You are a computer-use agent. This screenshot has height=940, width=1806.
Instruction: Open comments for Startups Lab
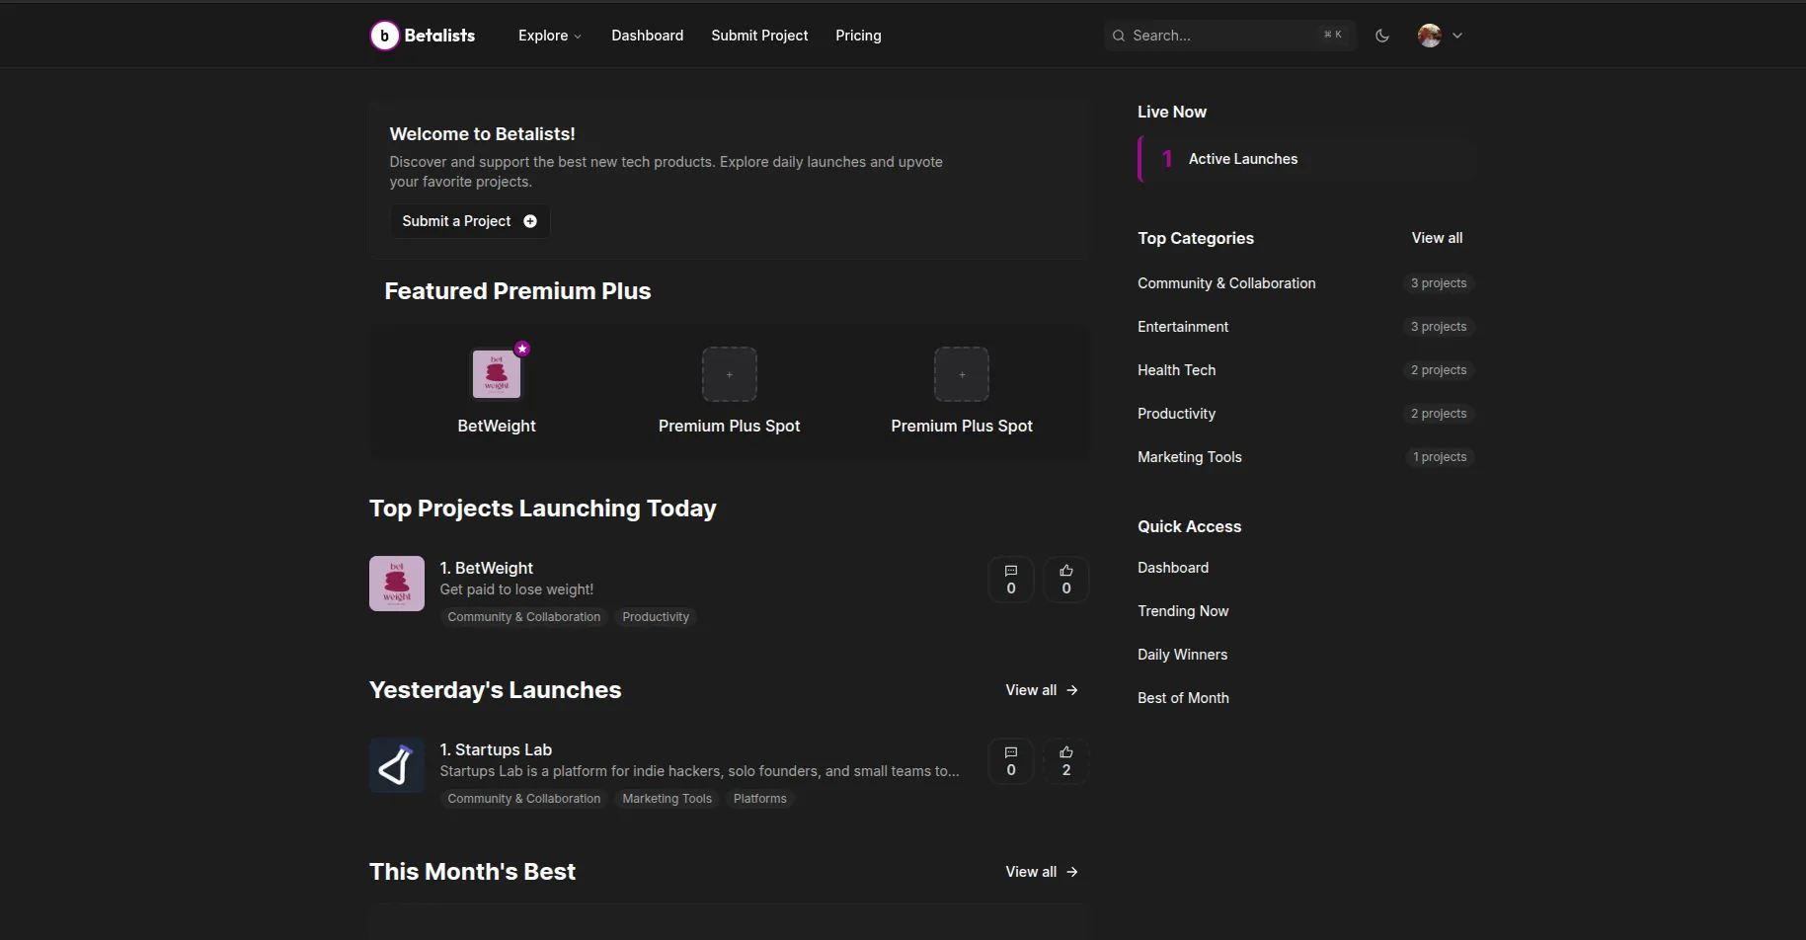tap(1010, 761)
